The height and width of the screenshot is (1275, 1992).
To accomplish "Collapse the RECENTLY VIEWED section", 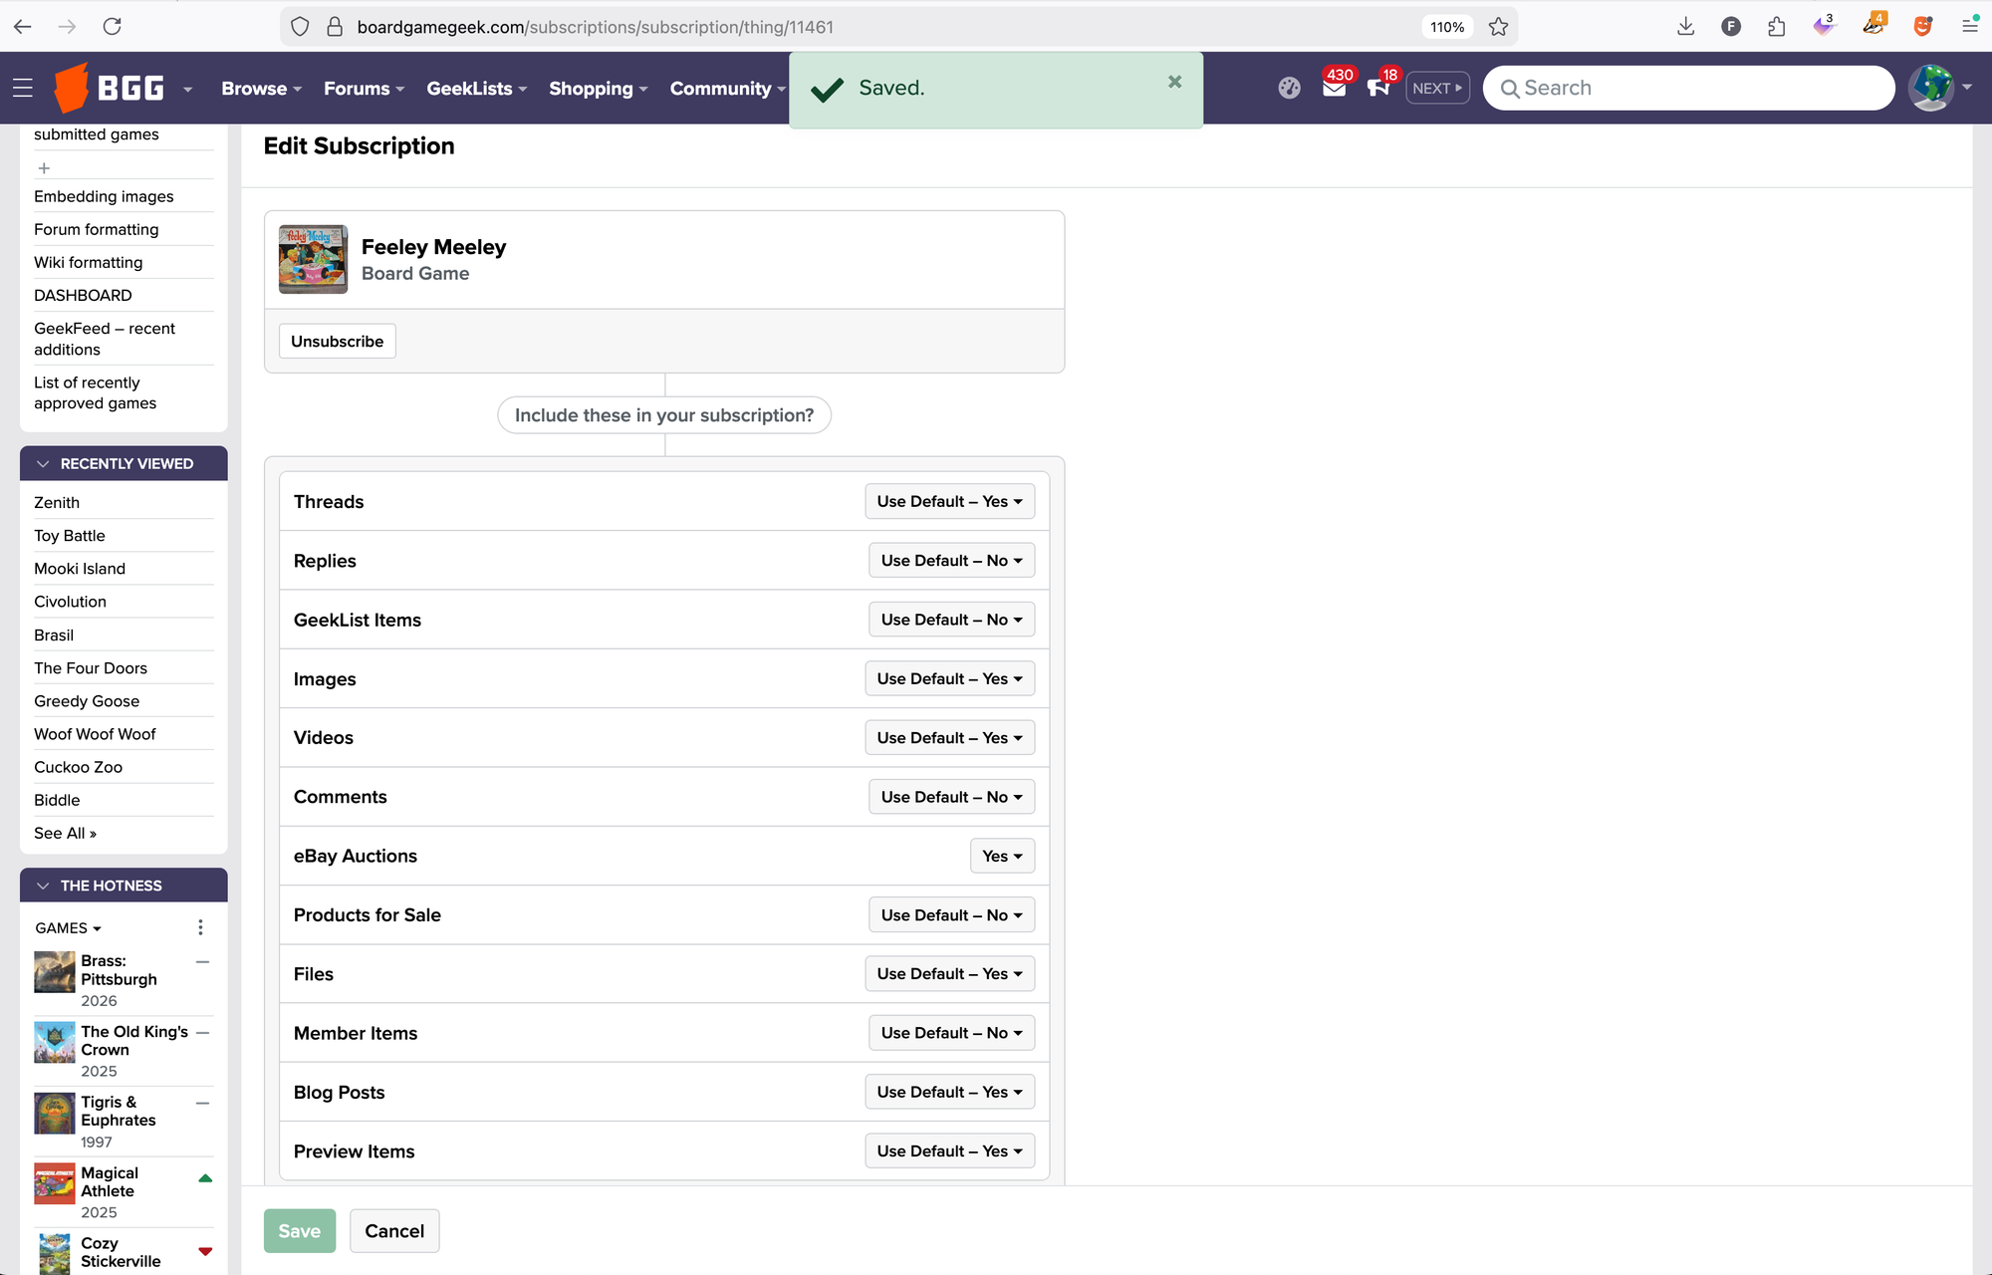I will [43, 463].
